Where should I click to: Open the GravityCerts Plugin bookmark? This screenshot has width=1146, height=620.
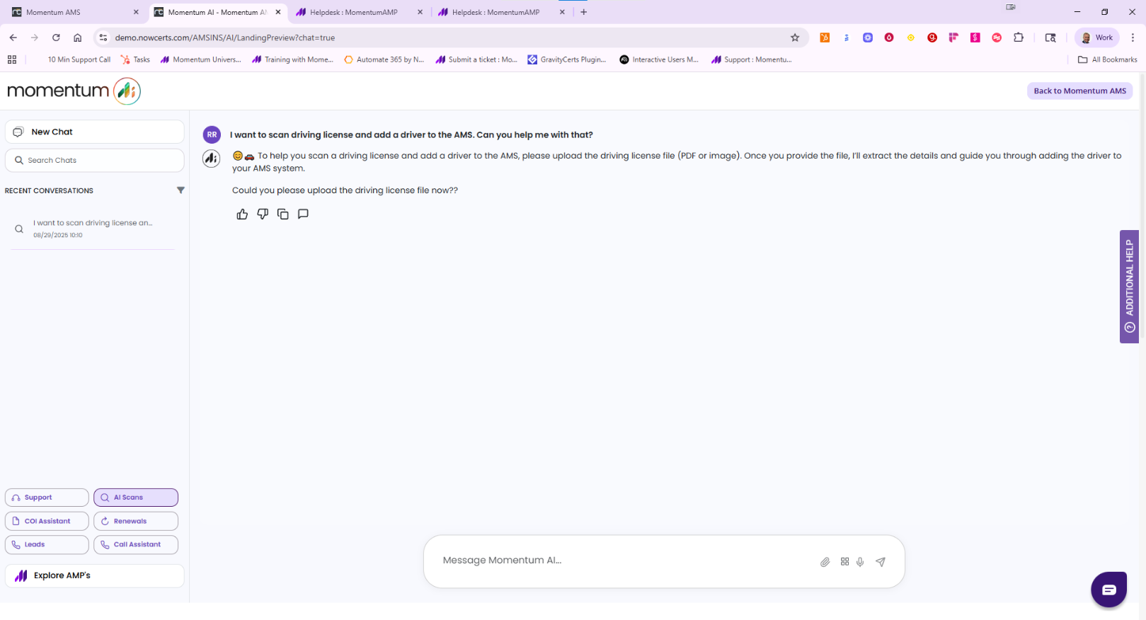tap(567, 59)
